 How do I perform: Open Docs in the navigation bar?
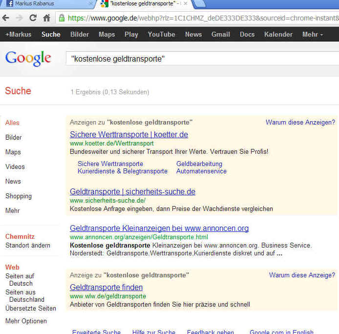(x=247, y=34)
